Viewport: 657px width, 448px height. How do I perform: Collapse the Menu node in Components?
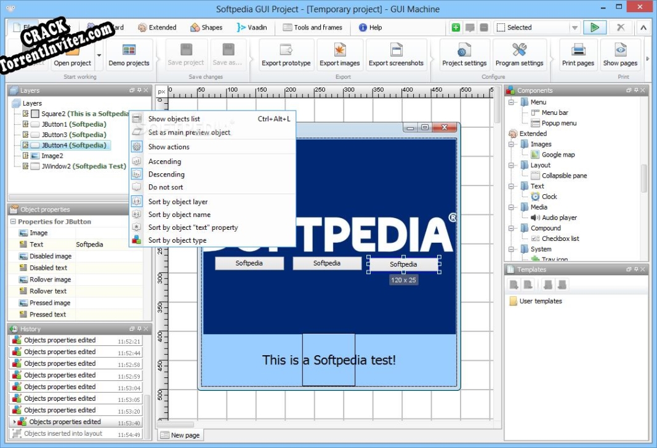click(x=511, y=101)
